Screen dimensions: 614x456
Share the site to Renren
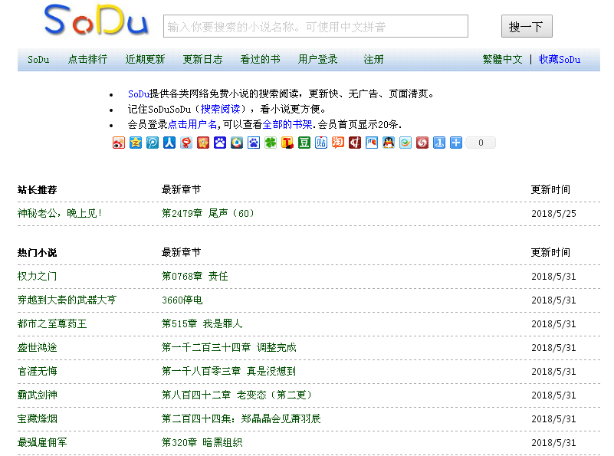tap(169, 143)
